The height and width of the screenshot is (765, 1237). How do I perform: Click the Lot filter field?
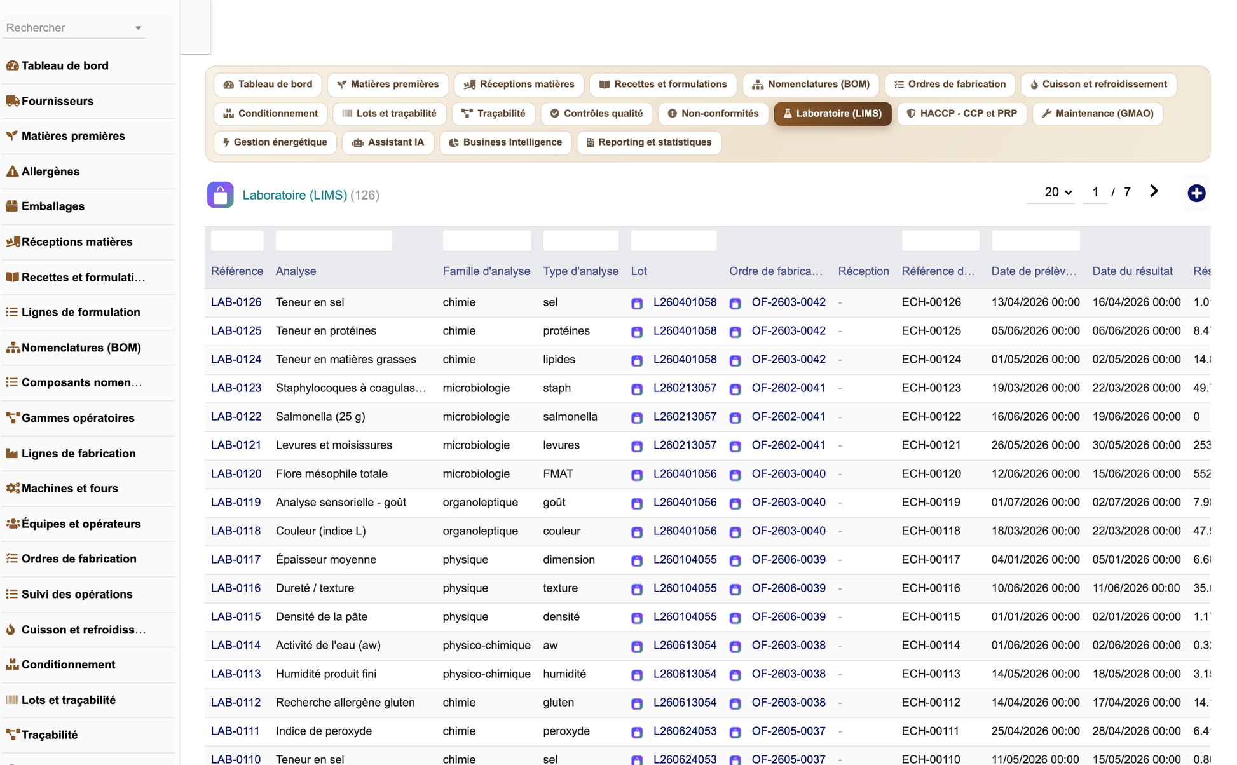pos(674,241)
